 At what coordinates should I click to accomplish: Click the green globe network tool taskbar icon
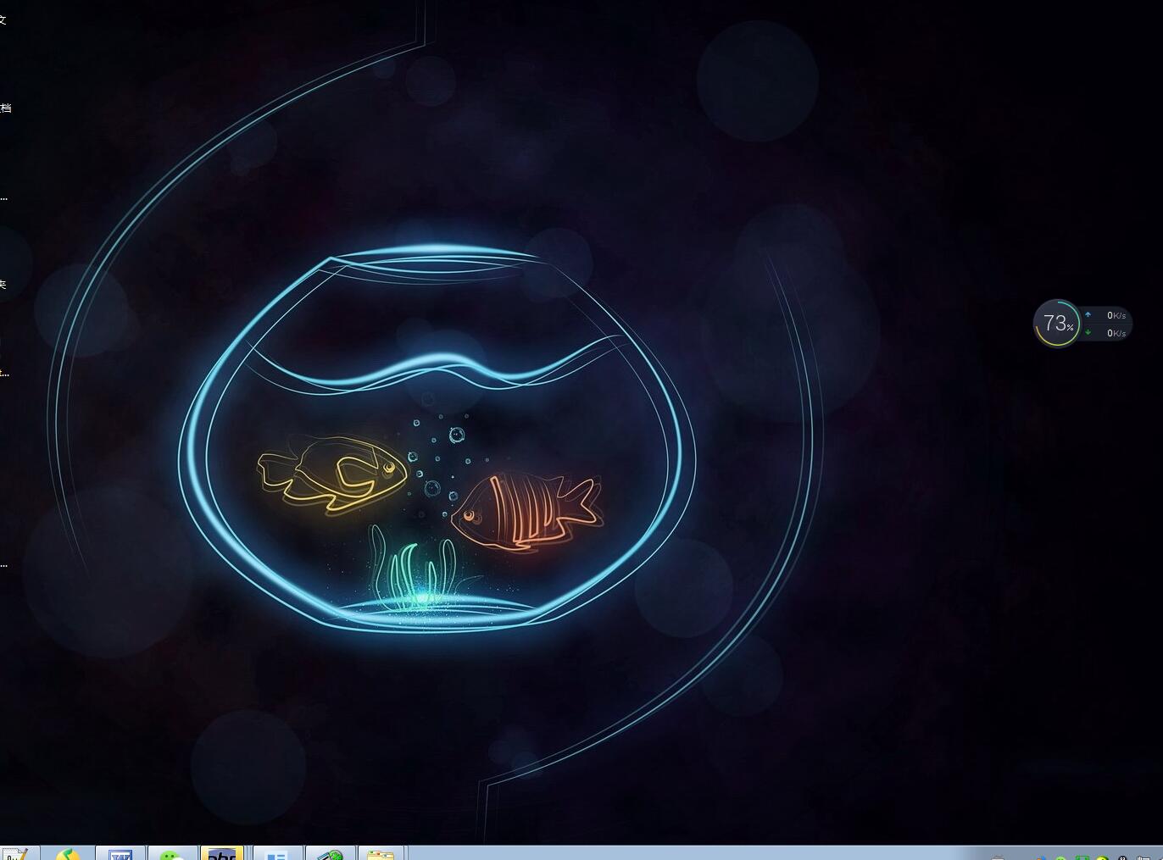pyautogui.click(x=330, y=854)
